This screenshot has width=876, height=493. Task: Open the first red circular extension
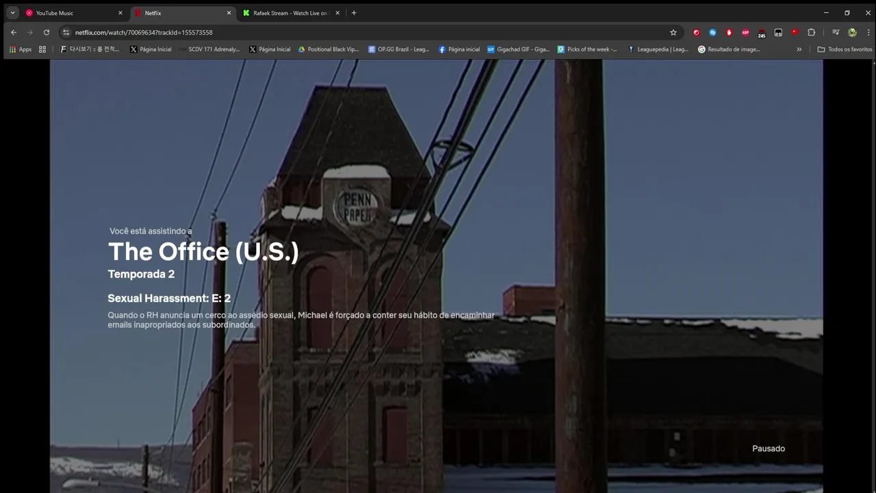(x=696, y=32)
